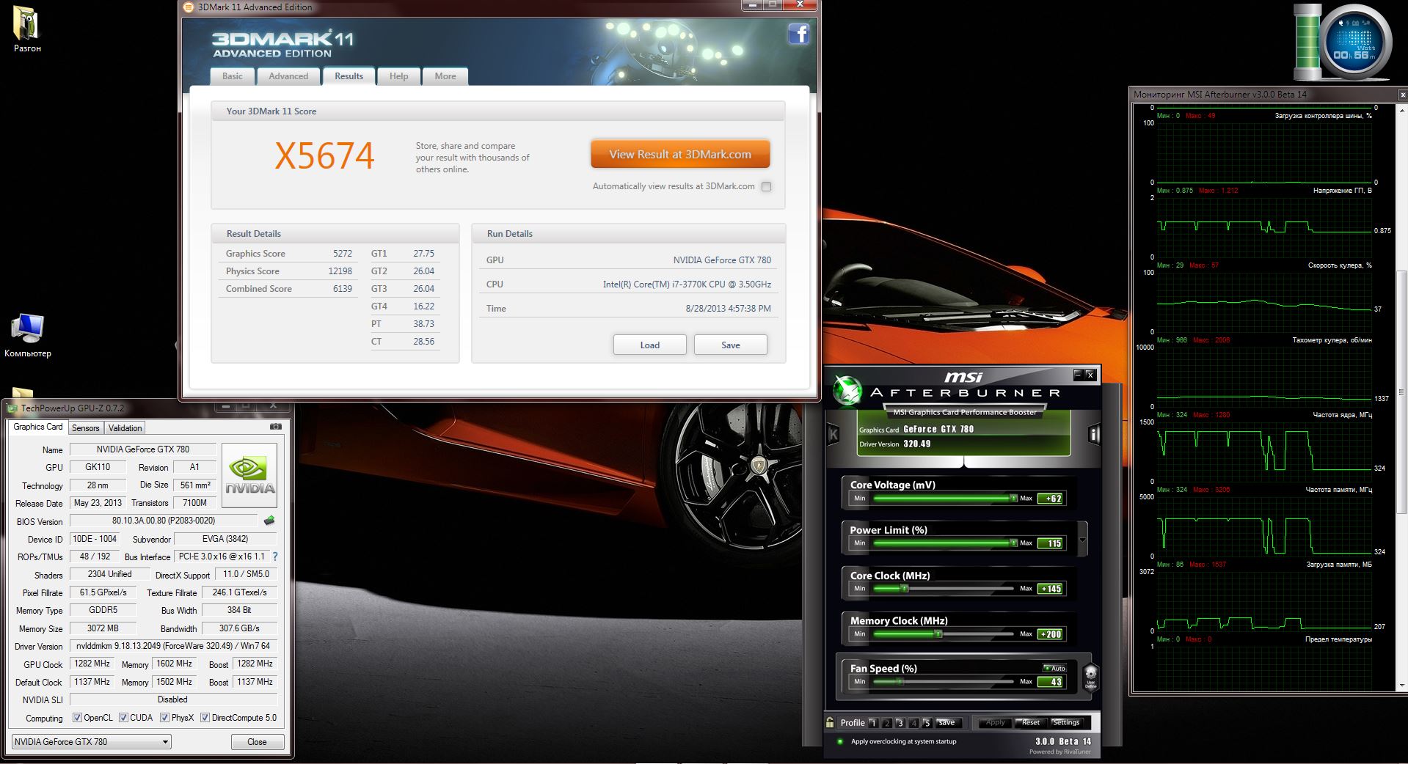The width and height of the screenshot is (1408, 764).
Task: Click the BIOS save chip icon in GPU-Z
Action: pyautogui.click(x=269, y=521)
